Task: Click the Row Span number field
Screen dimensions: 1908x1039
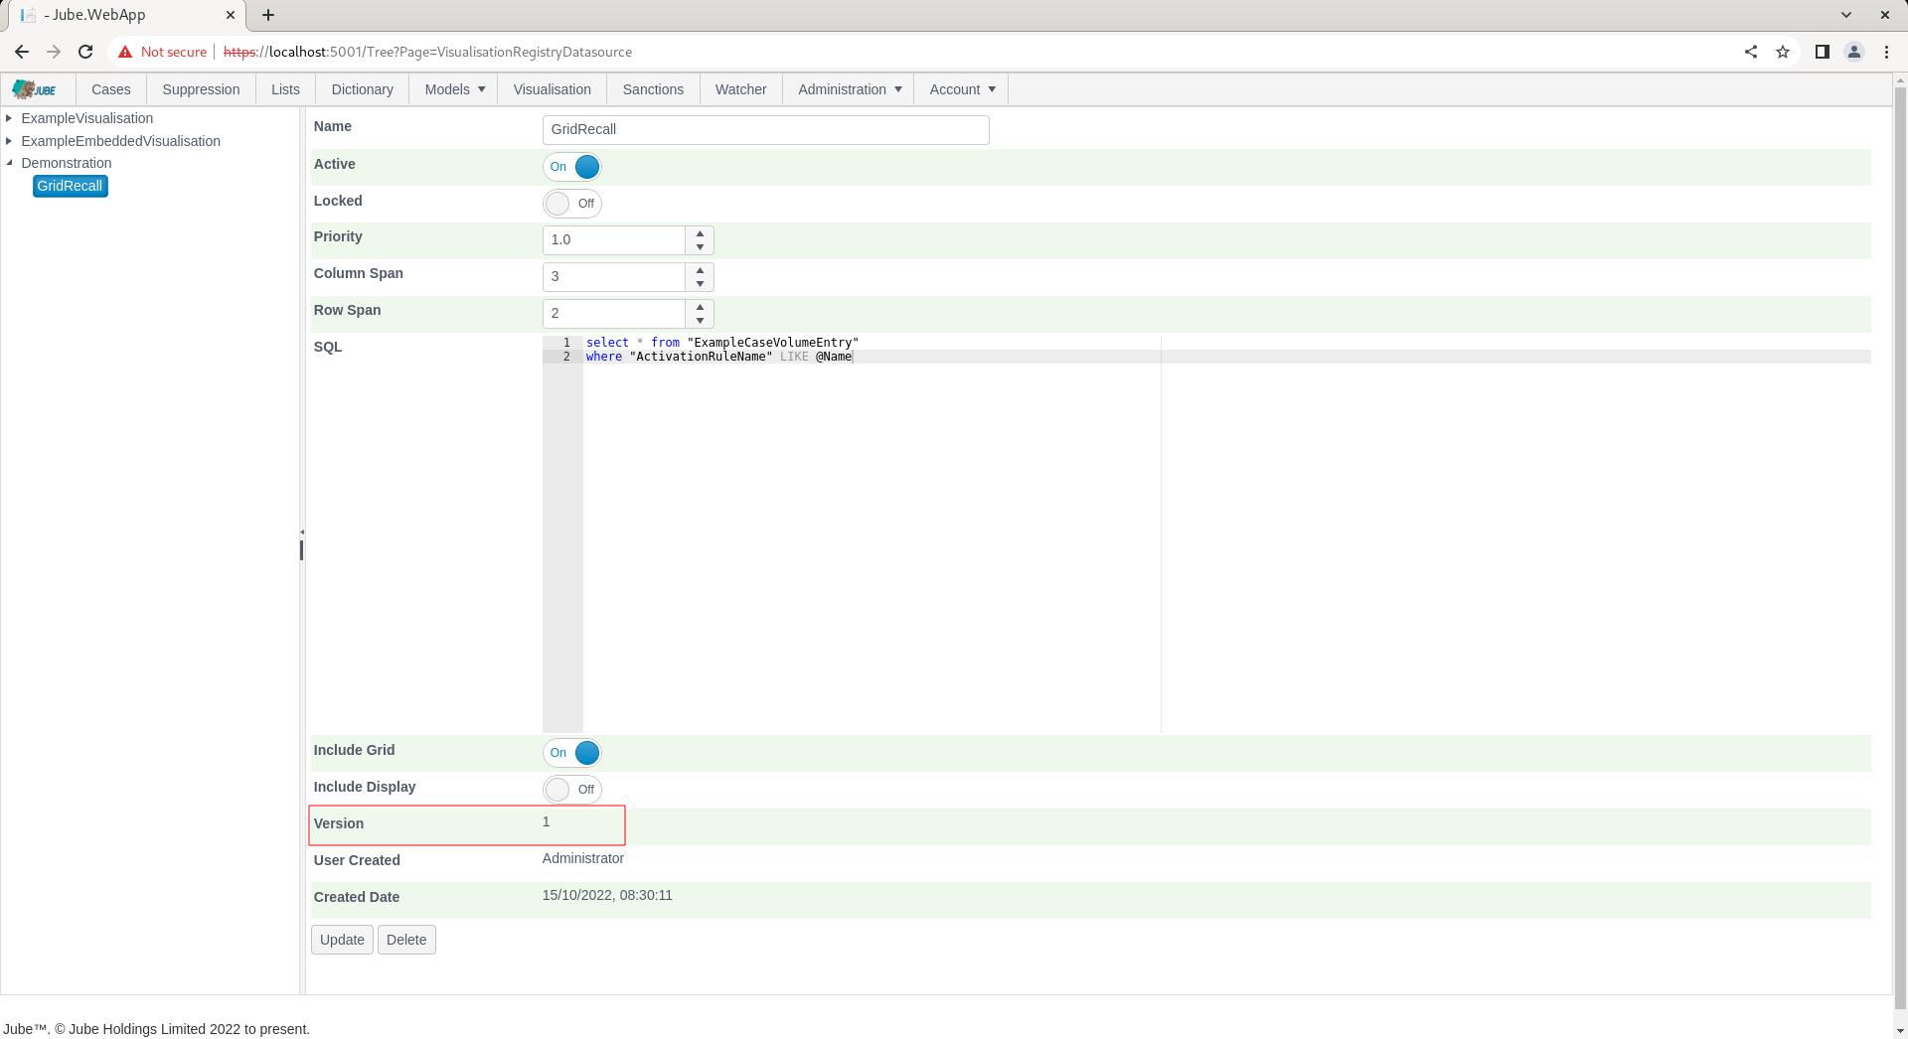Action: (613, 314)
